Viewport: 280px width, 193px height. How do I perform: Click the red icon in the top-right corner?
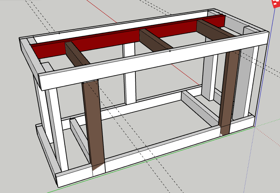[x=276, y=3]
